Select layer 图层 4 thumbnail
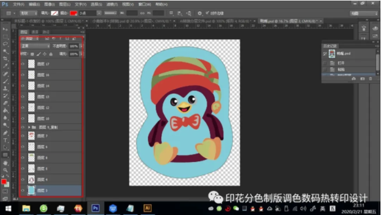 [31, 180]
